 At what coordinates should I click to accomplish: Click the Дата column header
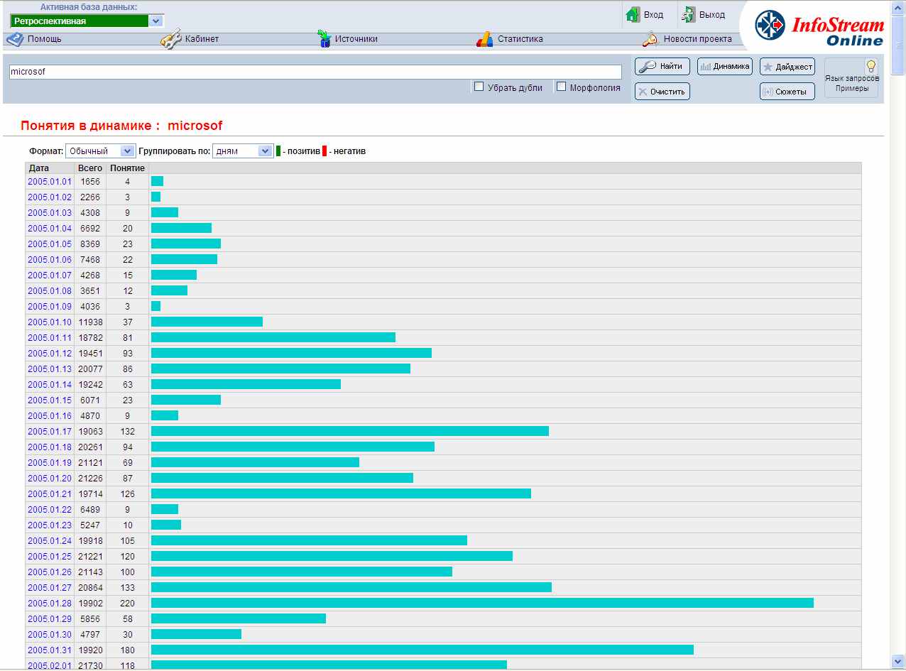pyautogui.click(x=39, y=168)
